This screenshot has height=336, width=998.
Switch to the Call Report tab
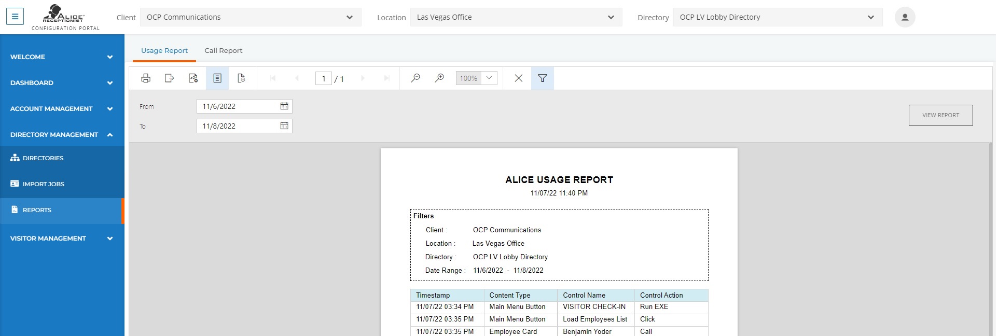pyautogui.click(x=224, y=51)
